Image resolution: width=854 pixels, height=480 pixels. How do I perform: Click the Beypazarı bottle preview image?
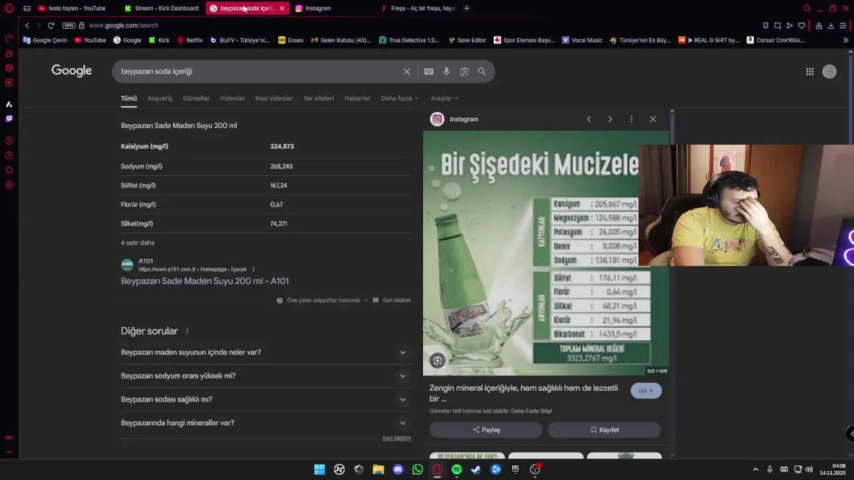tap(546, 253)
